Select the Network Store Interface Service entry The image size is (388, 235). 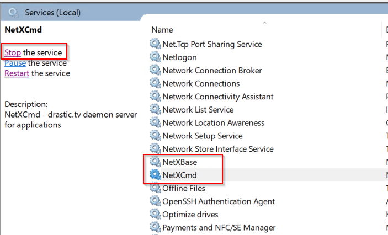pos(218,149)
